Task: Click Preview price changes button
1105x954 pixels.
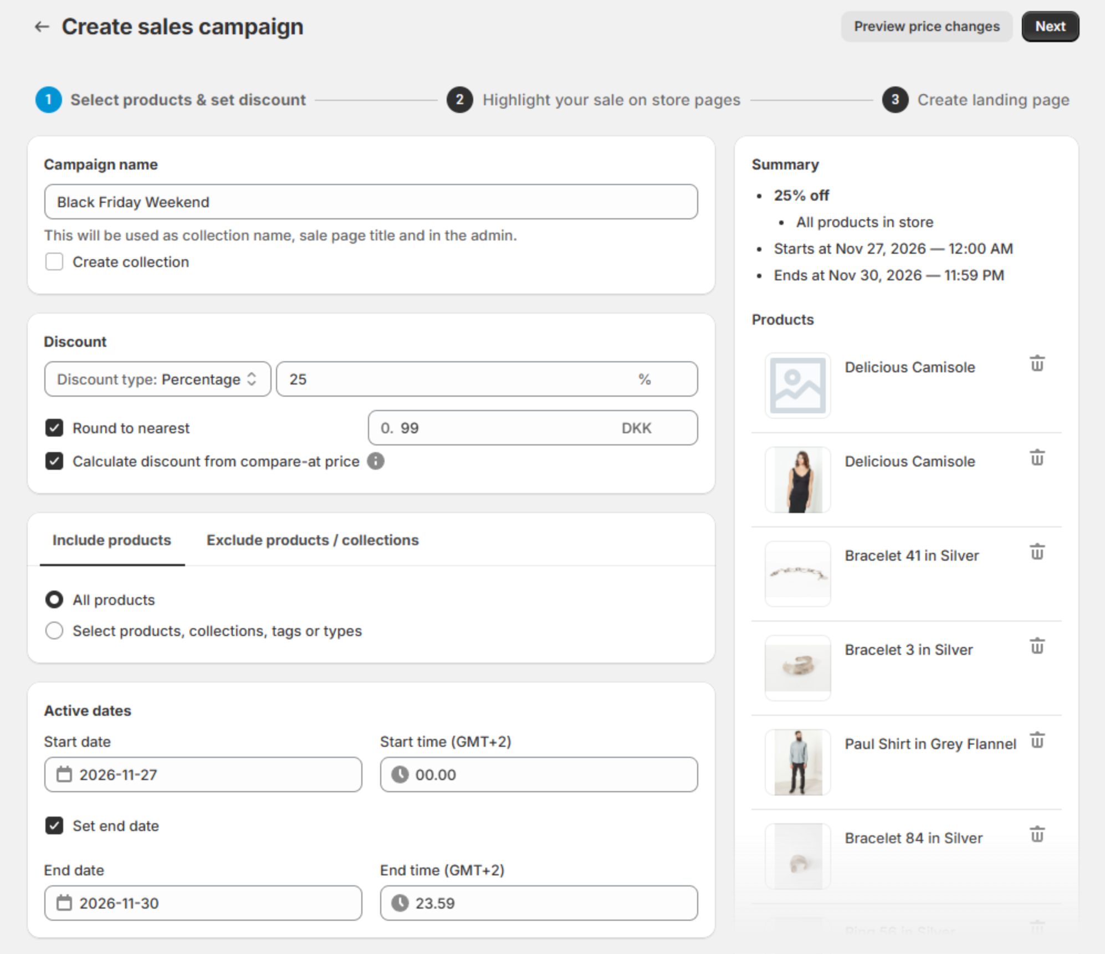Action: pos(927,27)
